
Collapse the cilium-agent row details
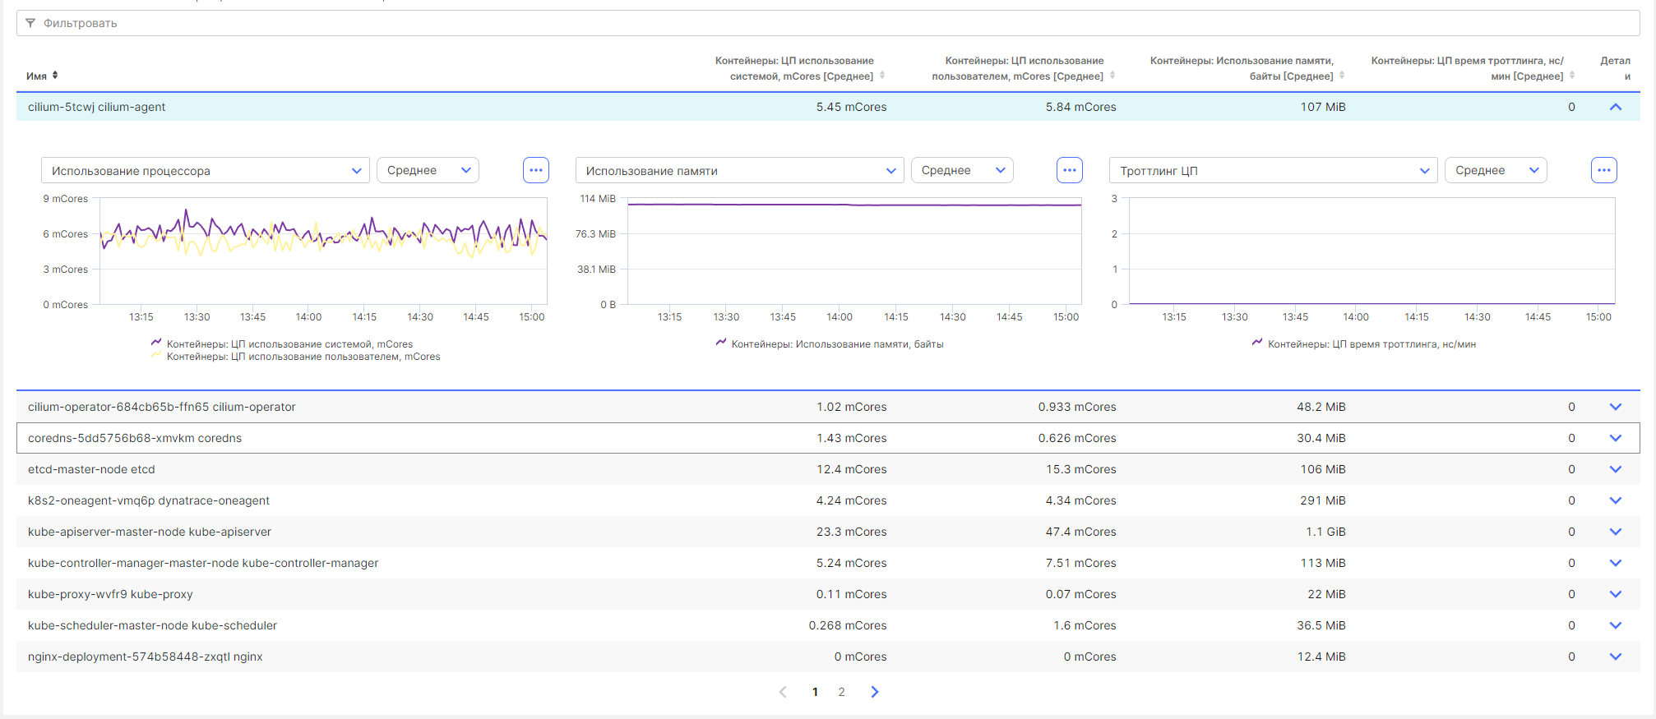tap(1615, 107)
